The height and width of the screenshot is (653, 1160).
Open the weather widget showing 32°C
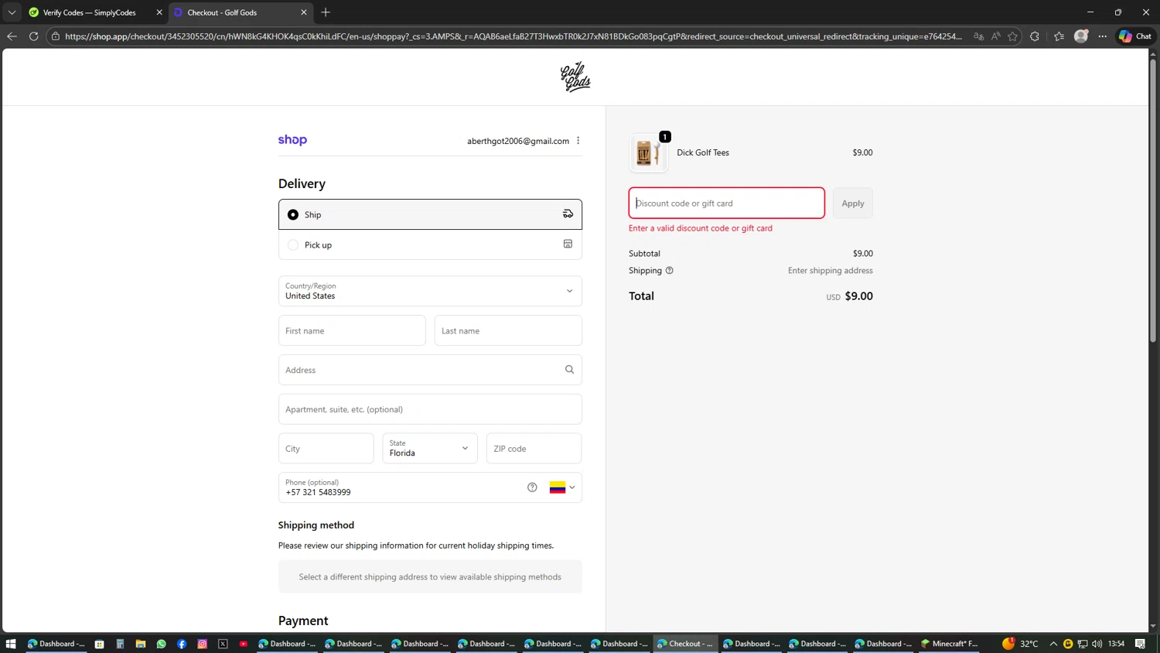point(1020,644)
